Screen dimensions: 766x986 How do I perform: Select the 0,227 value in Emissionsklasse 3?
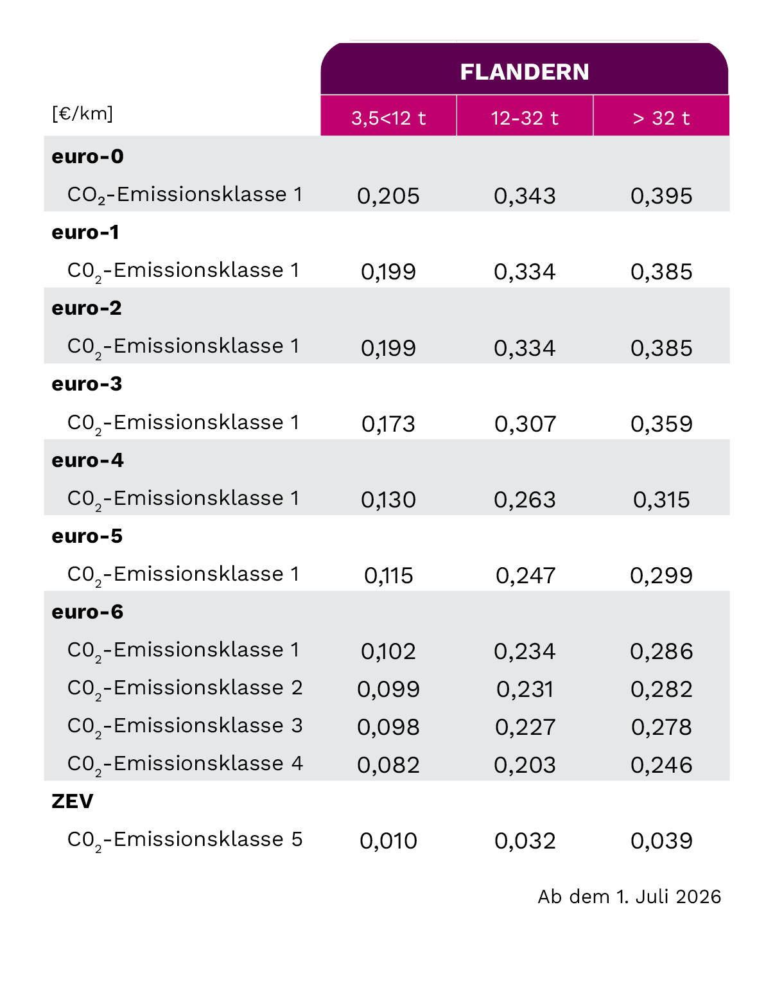[525, 727]
